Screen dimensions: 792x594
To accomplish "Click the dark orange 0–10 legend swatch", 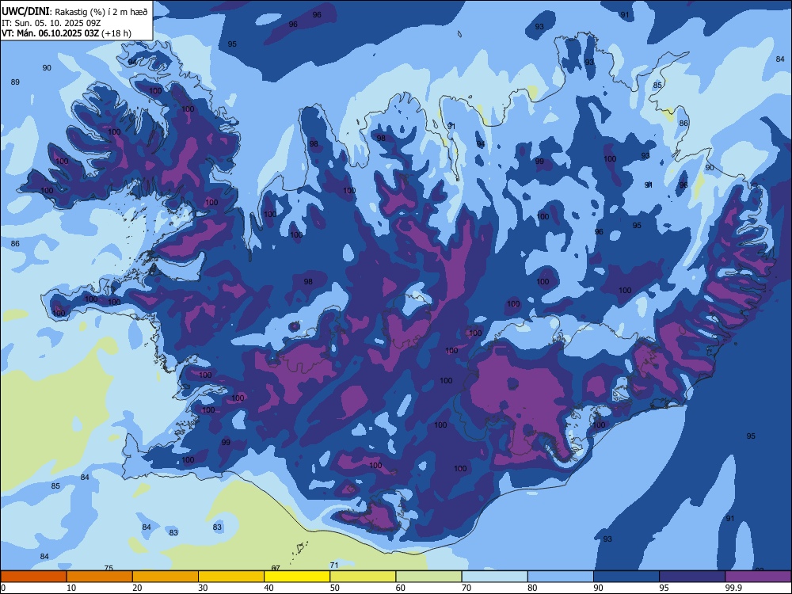I will (33, 577).
